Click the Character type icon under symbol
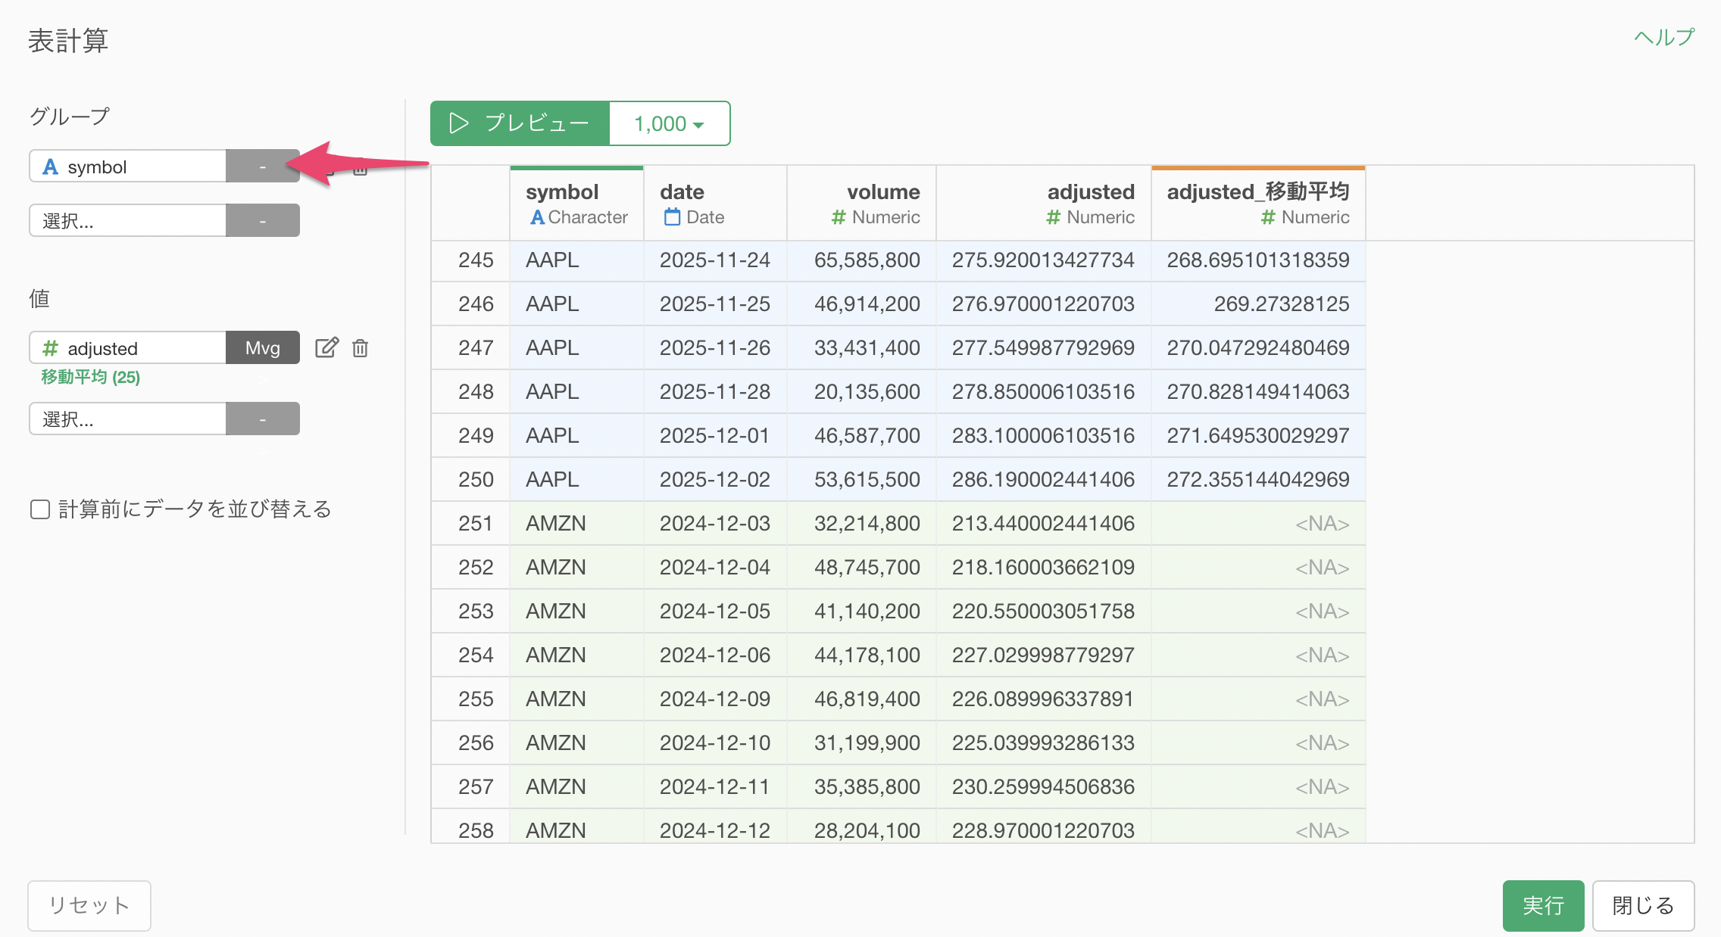The height and width of the screenshot is (937, 1721). 537,217
